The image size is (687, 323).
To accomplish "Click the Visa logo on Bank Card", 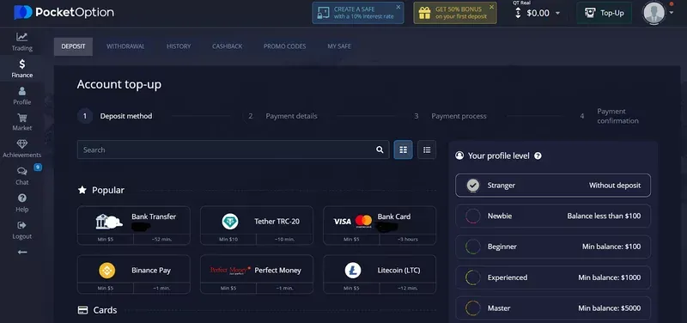I will point(342,222).
